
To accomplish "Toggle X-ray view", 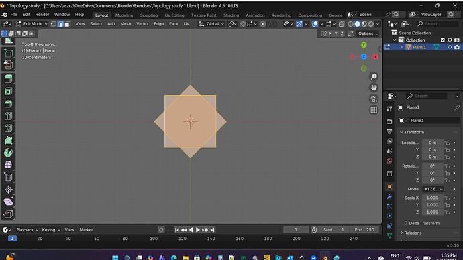I will (x=342, y=24).
